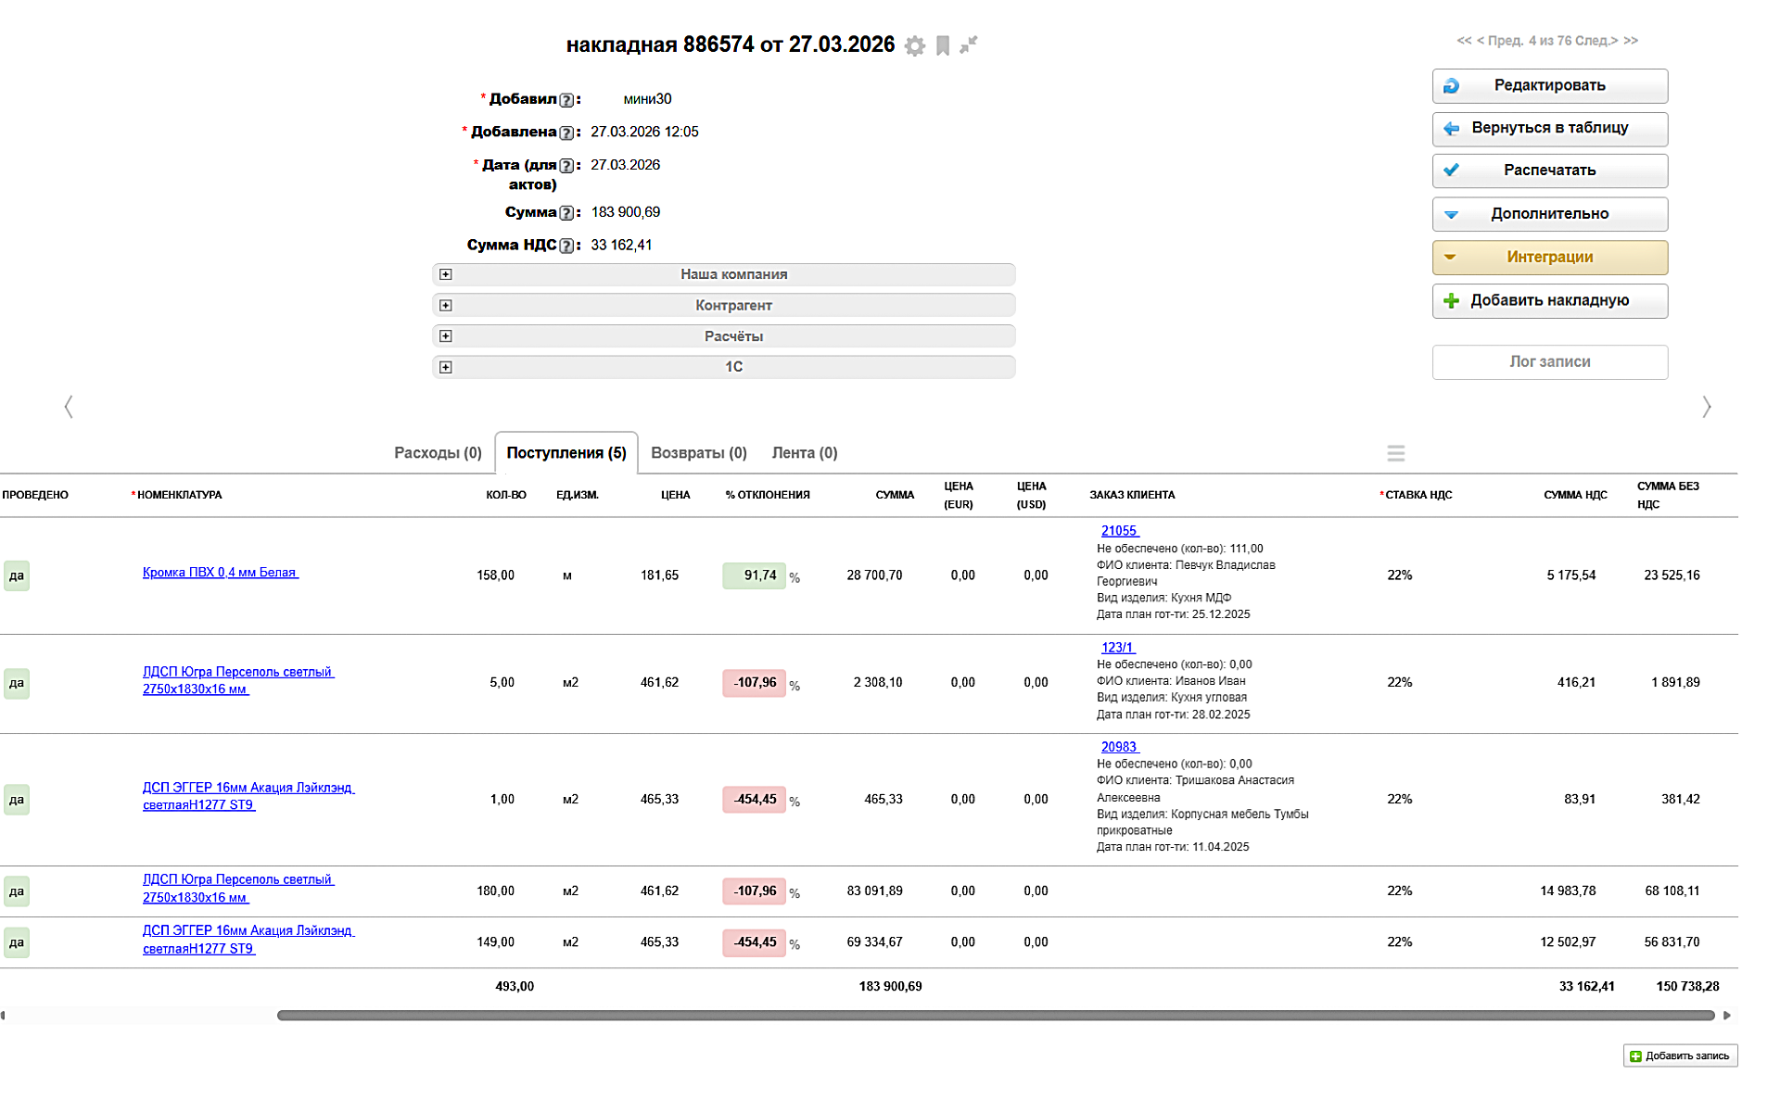Click help icon next to Сумма НДС
The height and width of the screenshot is (1112, 1780).
566,246
